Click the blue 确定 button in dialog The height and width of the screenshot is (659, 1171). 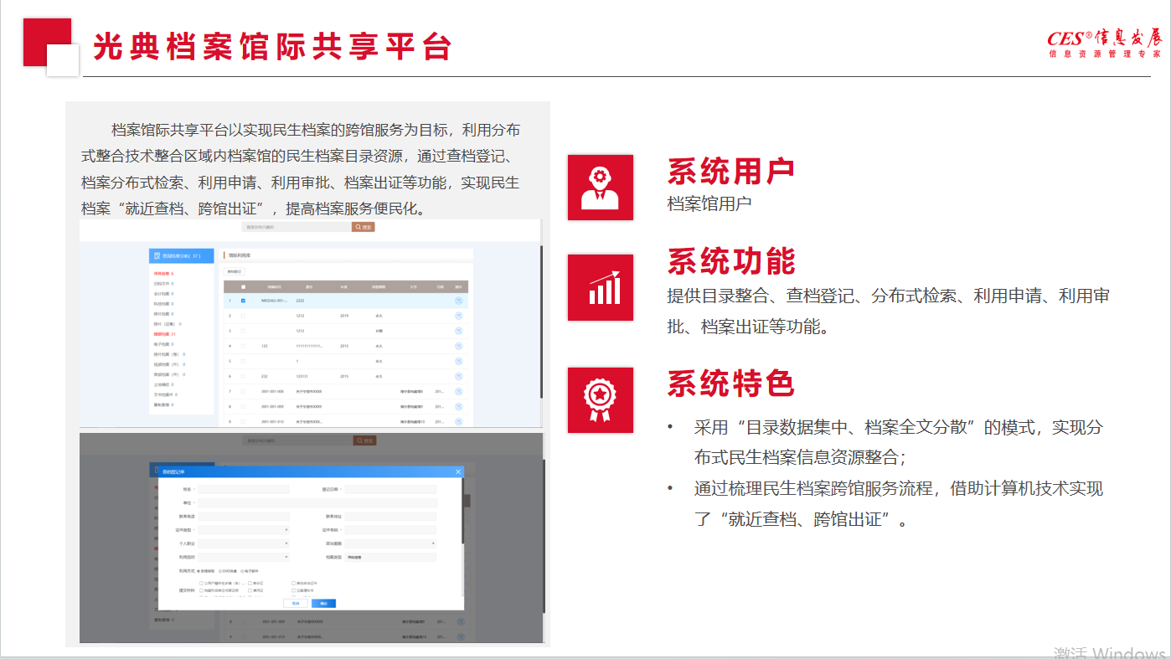click(324, 603)
